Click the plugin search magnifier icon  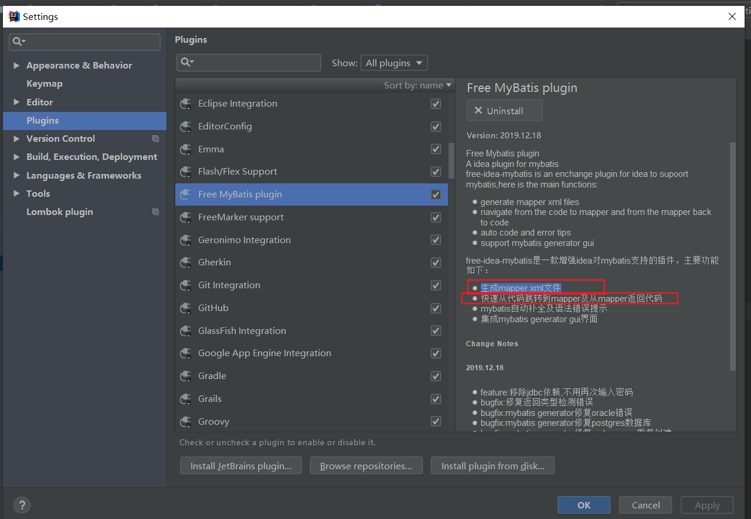(x=186, y=63)
